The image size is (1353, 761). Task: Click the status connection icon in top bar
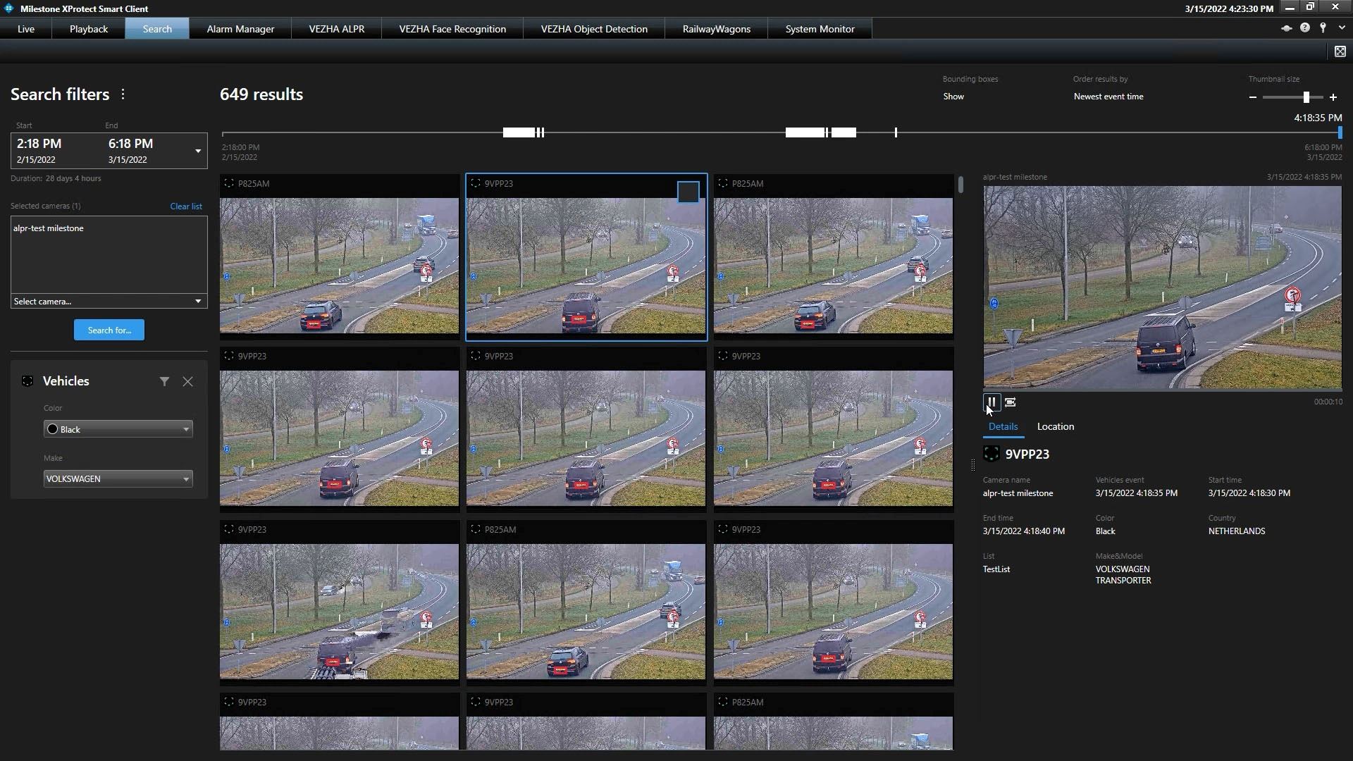(x=1286, y=28)
